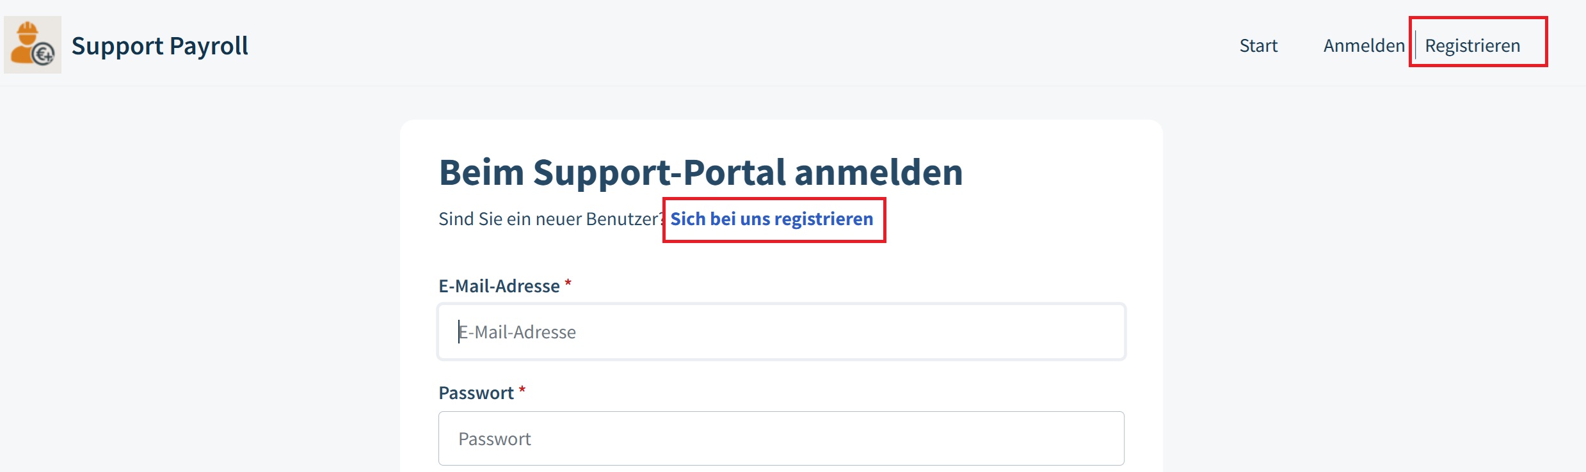Click the orange hard hat in the logo
This screenshot has height=472, width=1586.
(27, 29)
